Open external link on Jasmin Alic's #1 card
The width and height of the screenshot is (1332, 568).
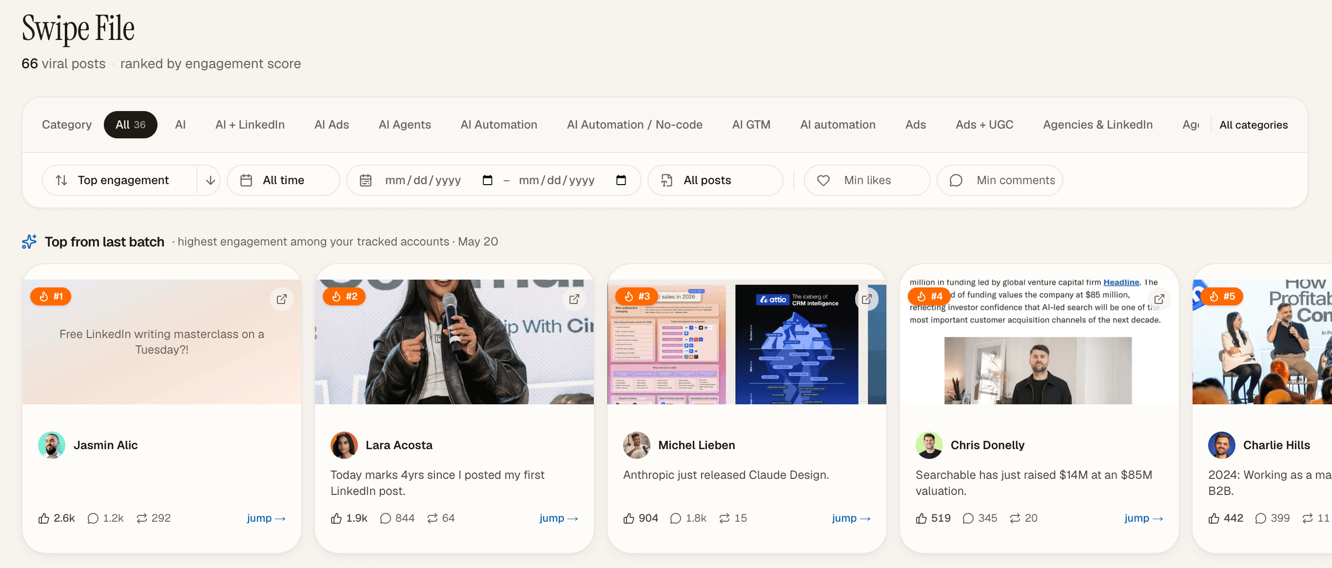[x=282, y=299]
